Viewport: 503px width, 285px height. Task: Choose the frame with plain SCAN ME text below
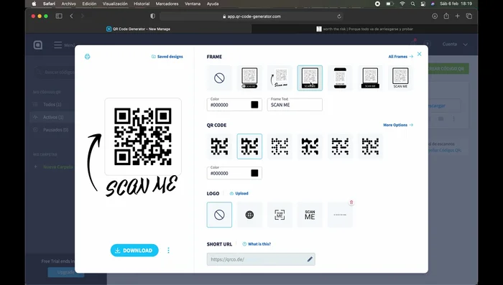click(x=400, y=78)
